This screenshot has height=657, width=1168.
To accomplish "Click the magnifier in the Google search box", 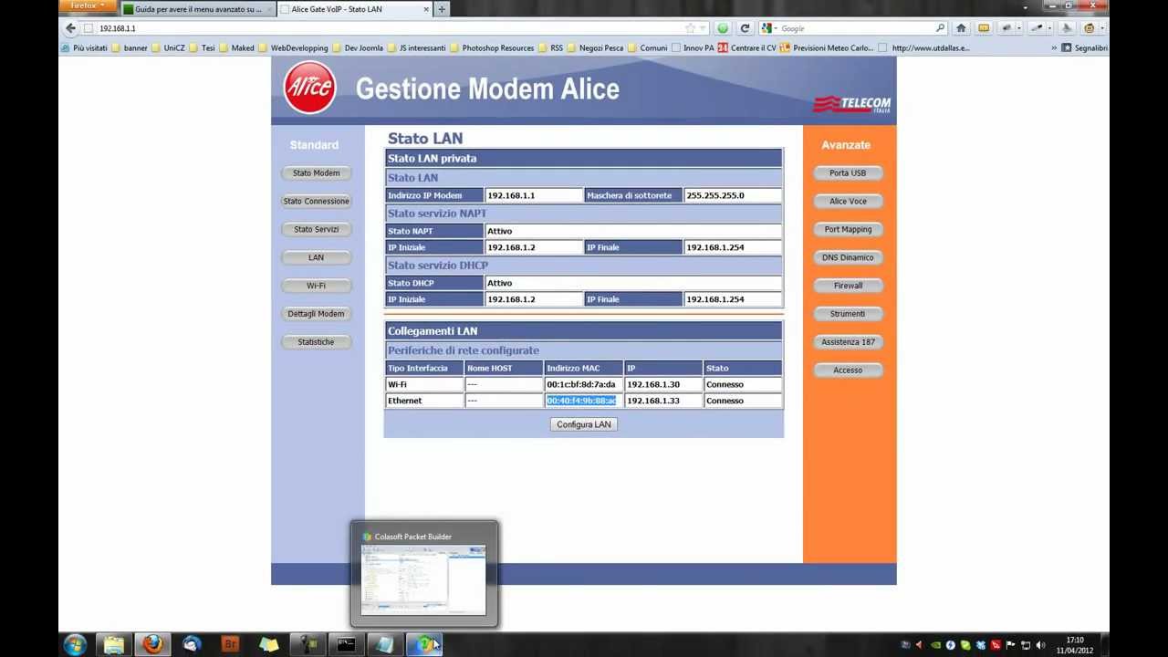I will tap(940, 28).
